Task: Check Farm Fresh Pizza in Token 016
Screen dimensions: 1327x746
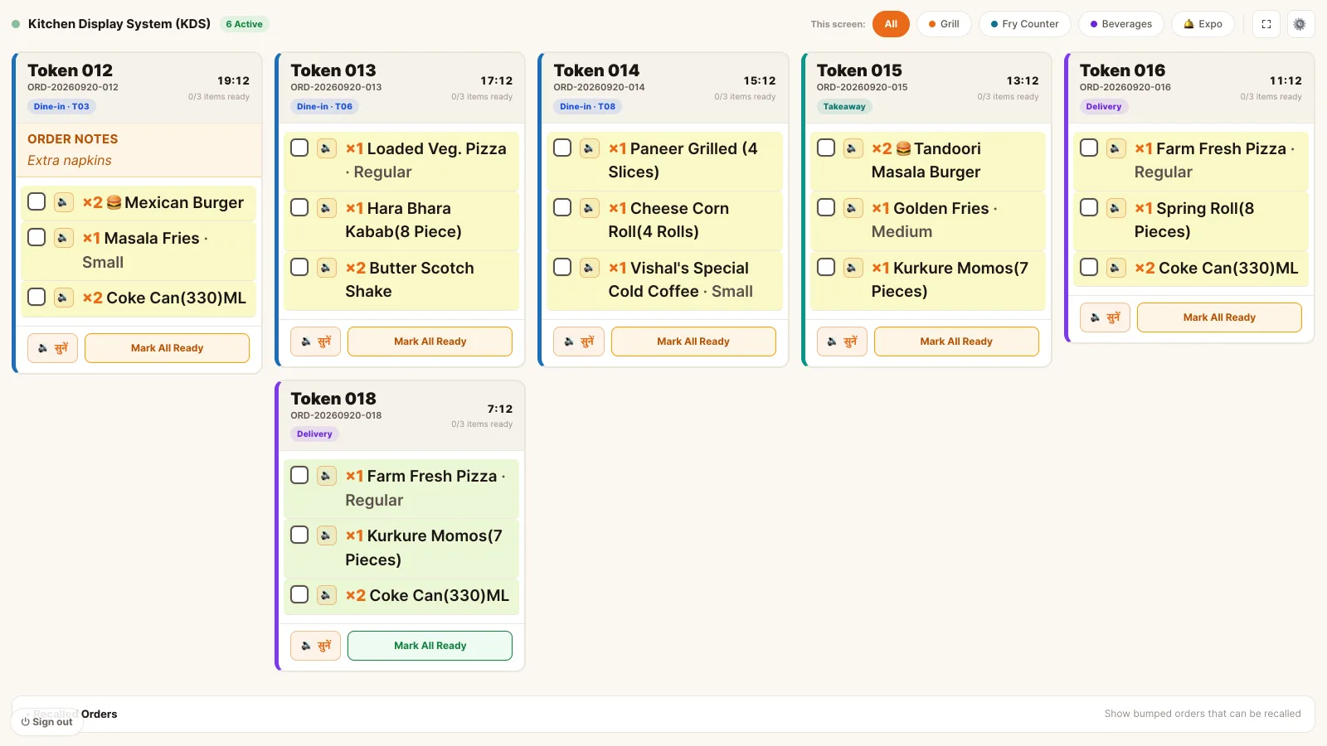Action: click(1089, 148)
